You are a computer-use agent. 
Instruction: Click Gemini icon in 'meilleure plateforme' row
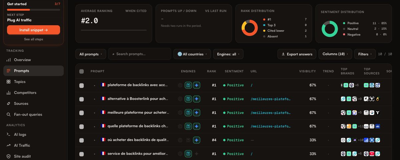[197, 113]
